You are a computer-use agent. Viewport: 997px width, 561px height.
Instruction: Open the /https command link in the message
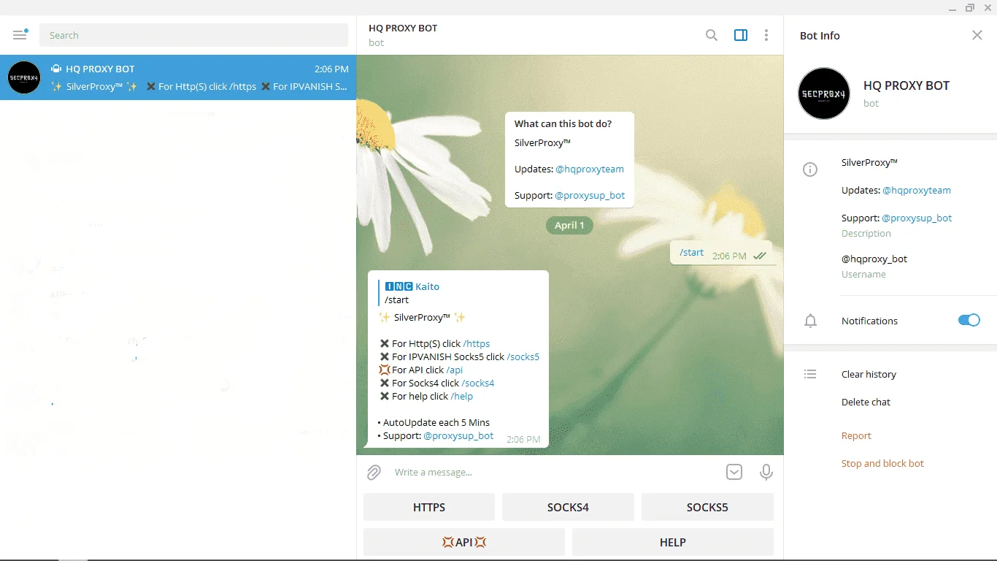pyautogui.click(x=477, y=344)
